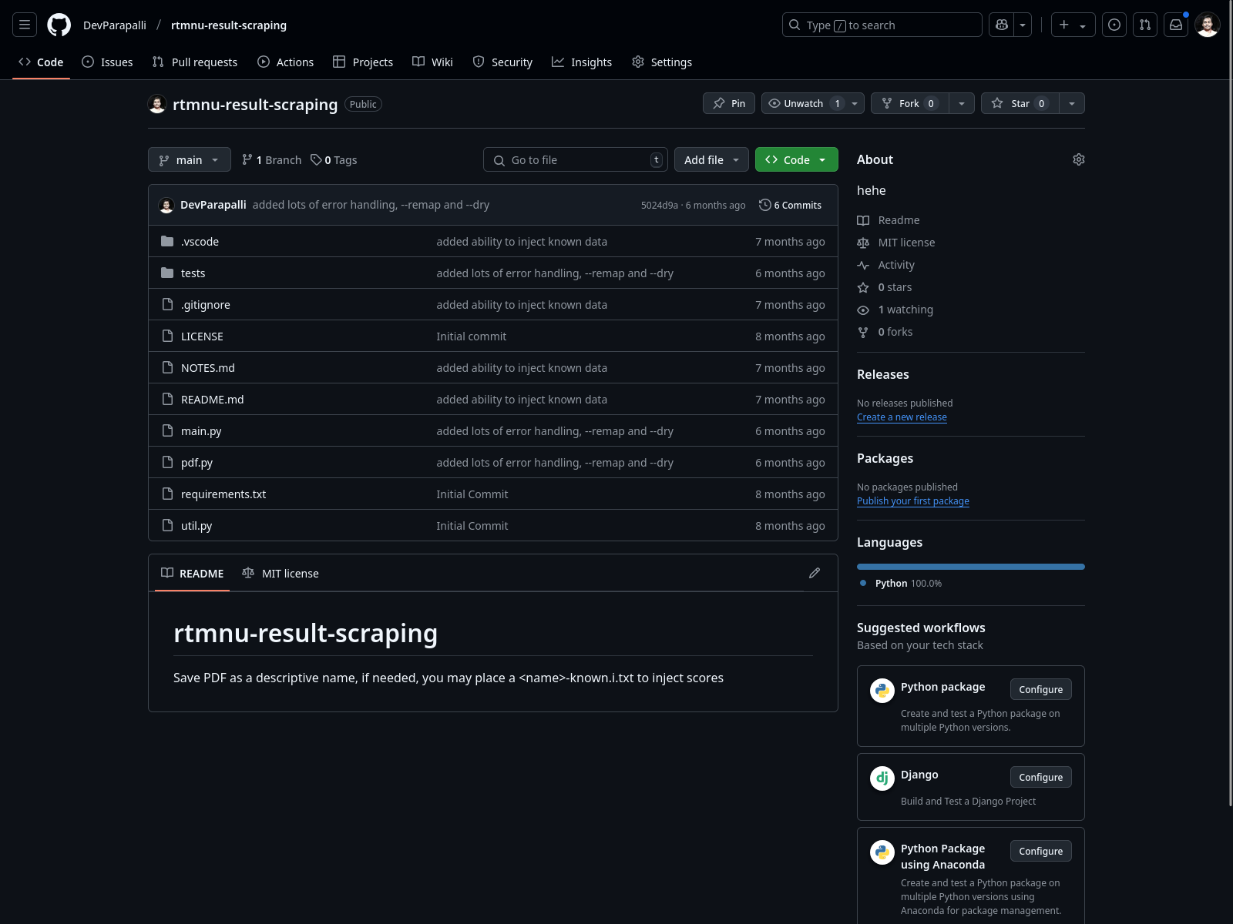Click the pencil icon to edit README
1233x924 pixels.
(x=815, y=573)
